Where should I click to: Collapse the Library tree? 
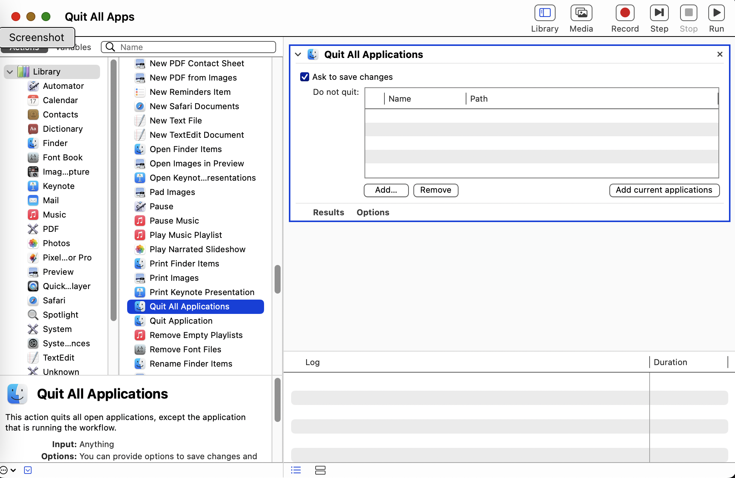pyautogui.click(x=10, y=72)
